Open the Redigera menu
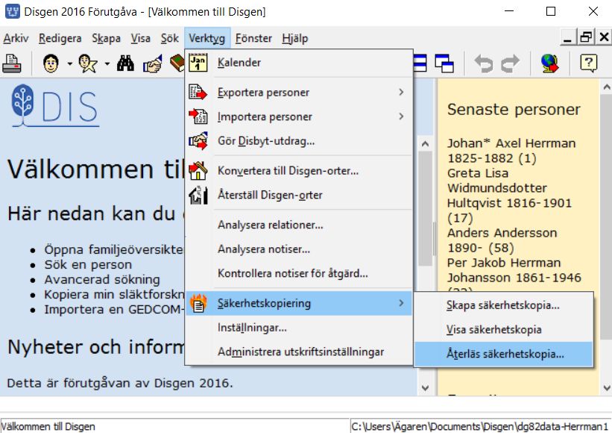612x433 pixels. [x=60, y=38]
